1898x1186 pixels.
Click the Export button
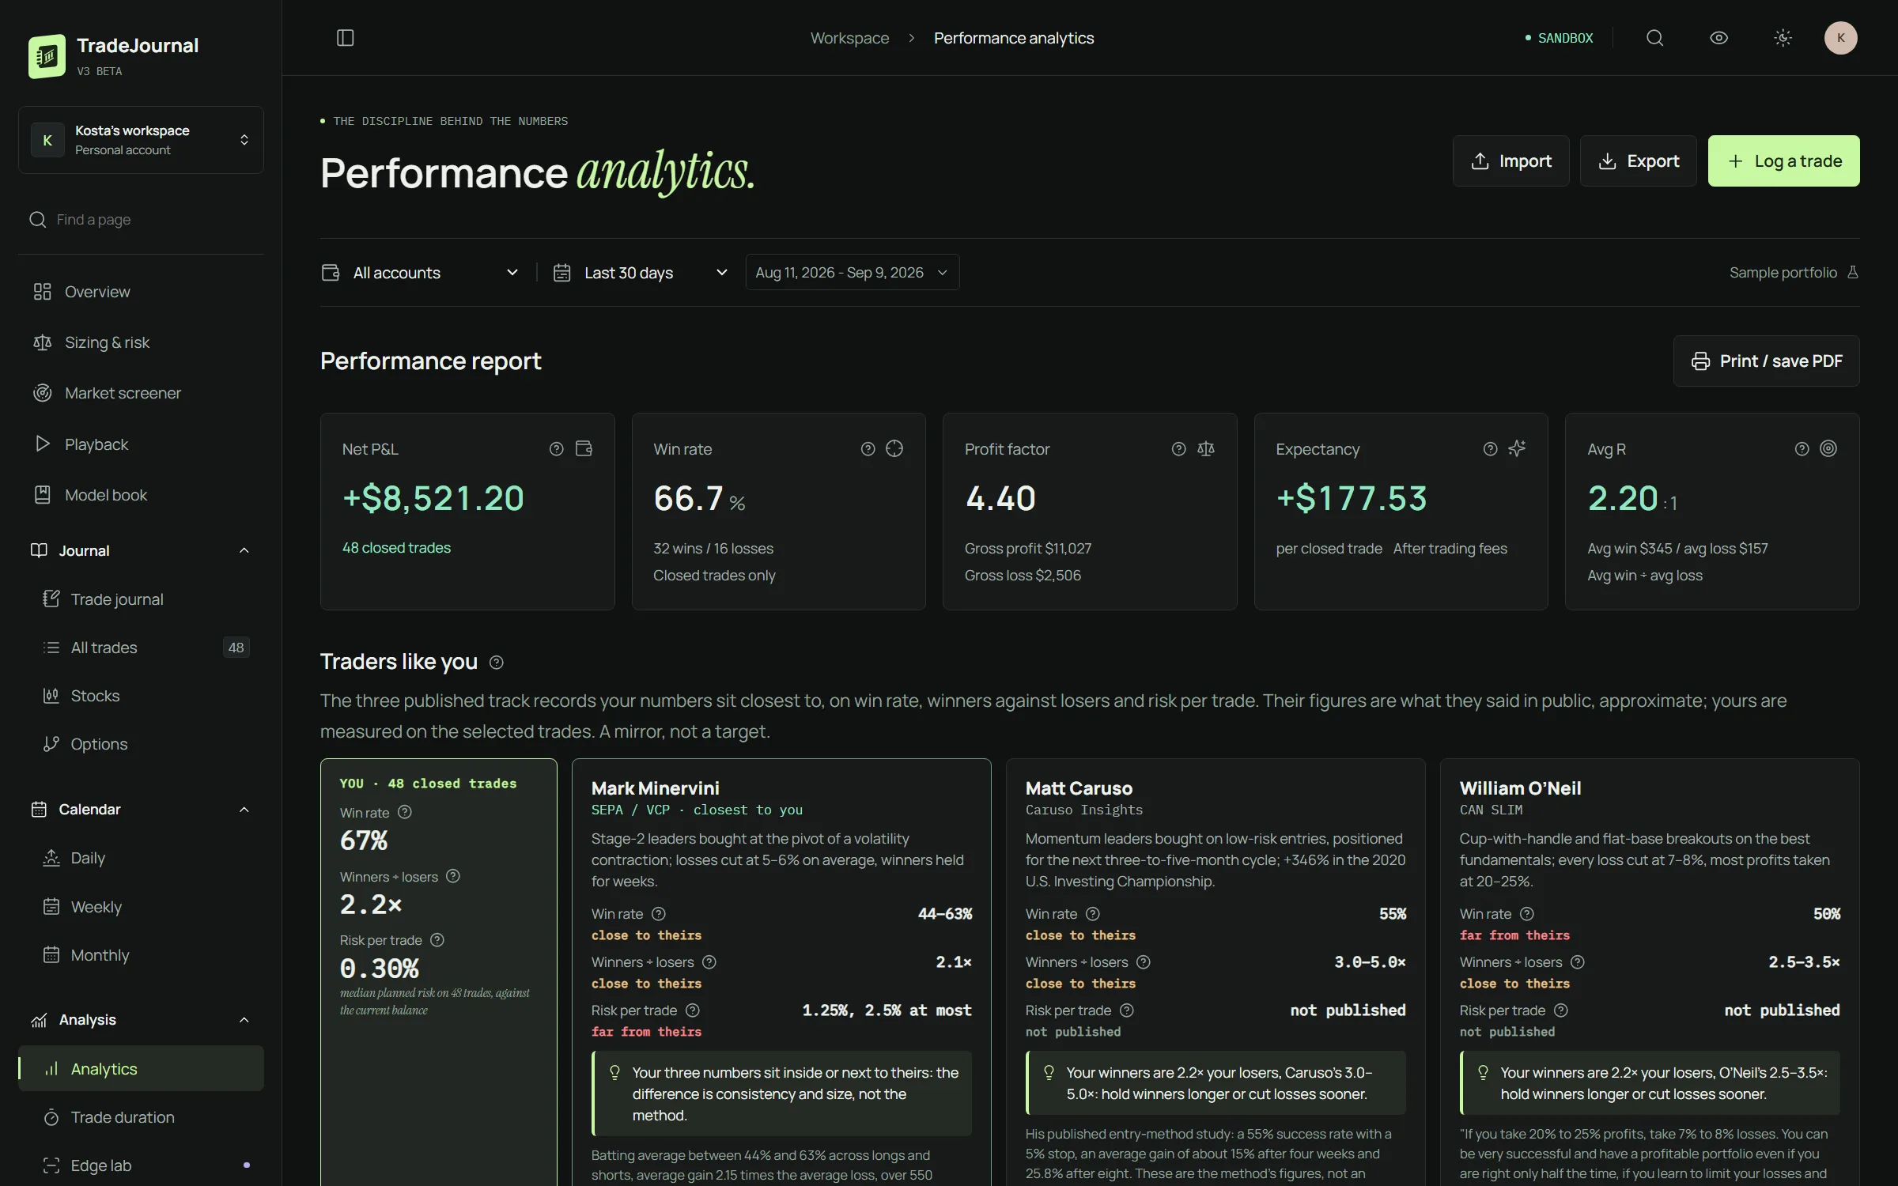(x=1638, y=161)
